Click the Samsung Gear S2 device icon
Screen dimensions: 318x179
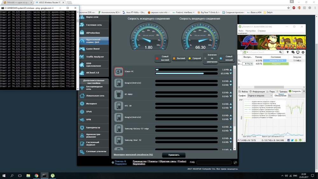click(119, 140)
